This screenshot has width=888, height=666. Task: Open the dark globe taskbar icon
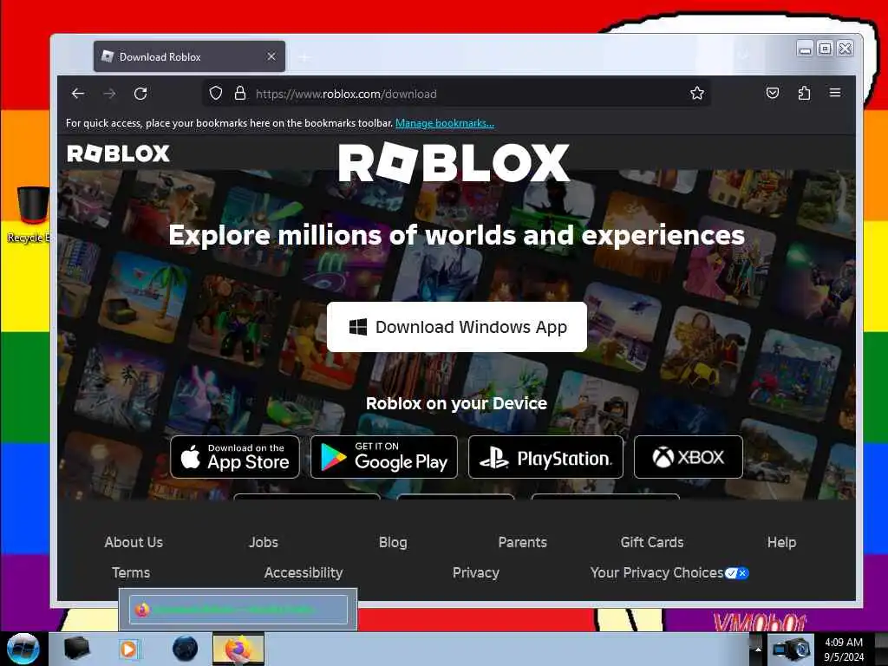click(186, 649)
